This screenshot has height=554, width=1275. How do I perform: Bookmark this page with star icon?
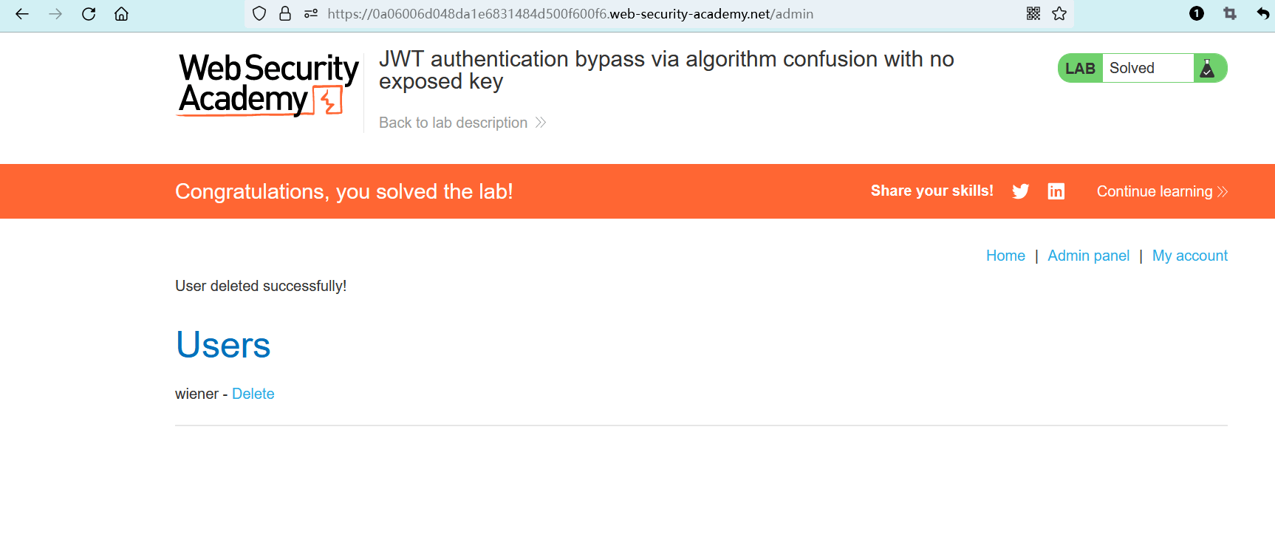(1059, 14)
